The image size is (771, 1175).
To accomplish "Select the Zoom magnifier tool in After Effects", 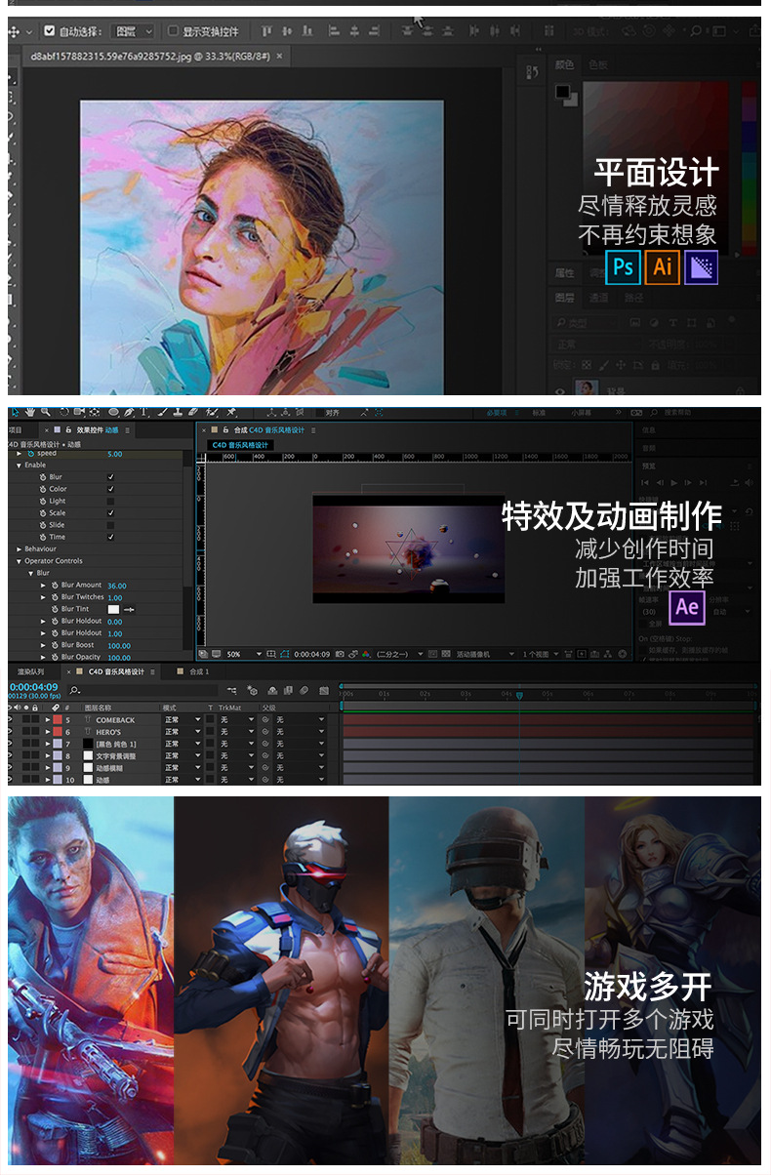I will 46,413.
